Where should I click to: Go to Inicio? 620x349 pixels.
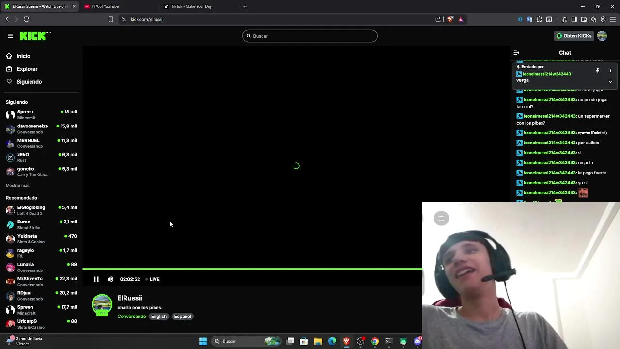[18, 56]
